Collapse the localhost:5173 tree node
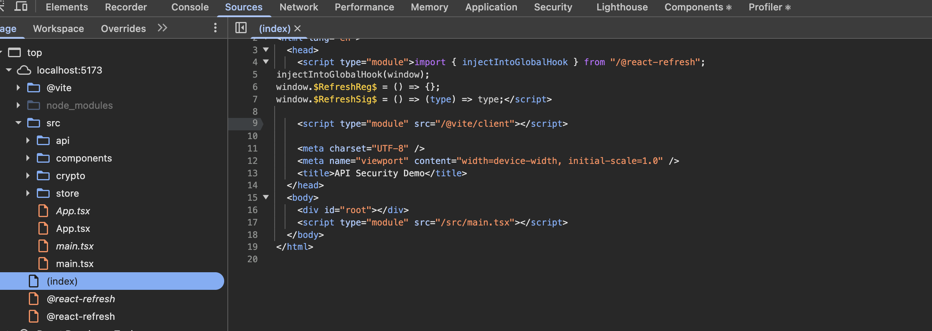Screen dimensions: 932x331 [9, 70]
